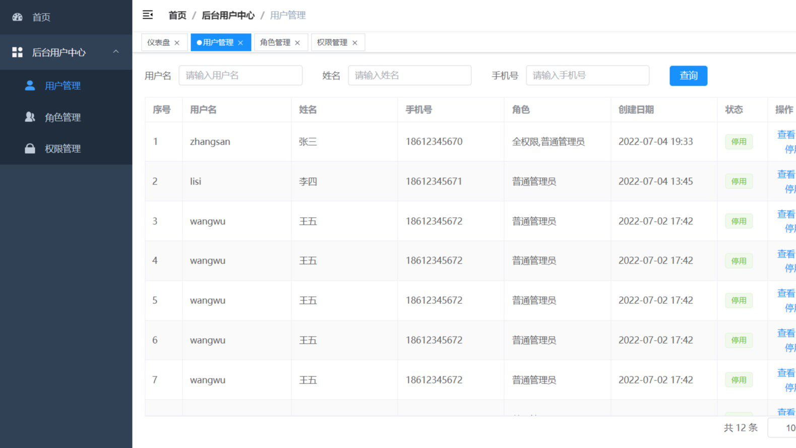Click 查看 link in the lisi row

(786, 174)
